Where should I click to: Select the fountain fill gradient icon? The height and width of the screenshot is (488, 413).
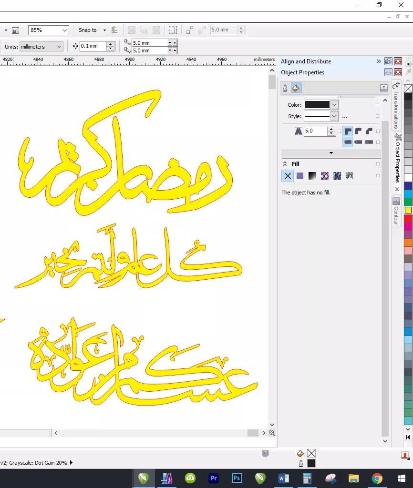[312, 176]
